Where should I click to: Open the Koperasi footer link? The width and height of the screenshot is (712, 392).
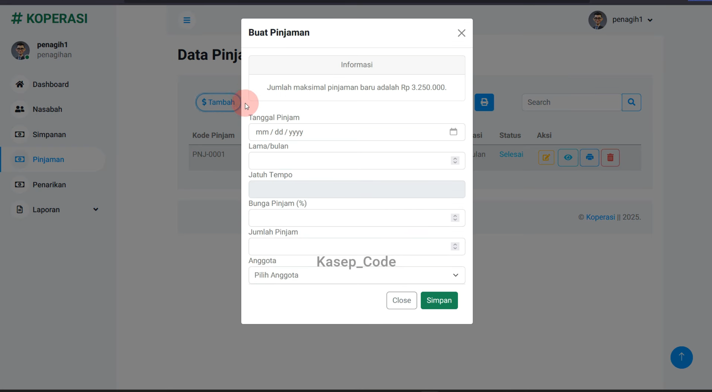[600, 217]
